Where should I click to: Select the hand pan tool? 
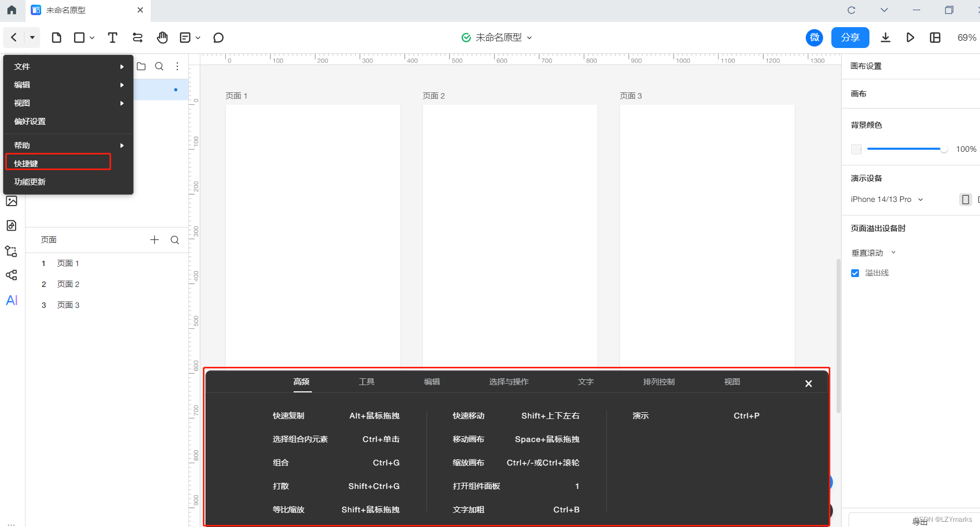(x=162, y=38)
